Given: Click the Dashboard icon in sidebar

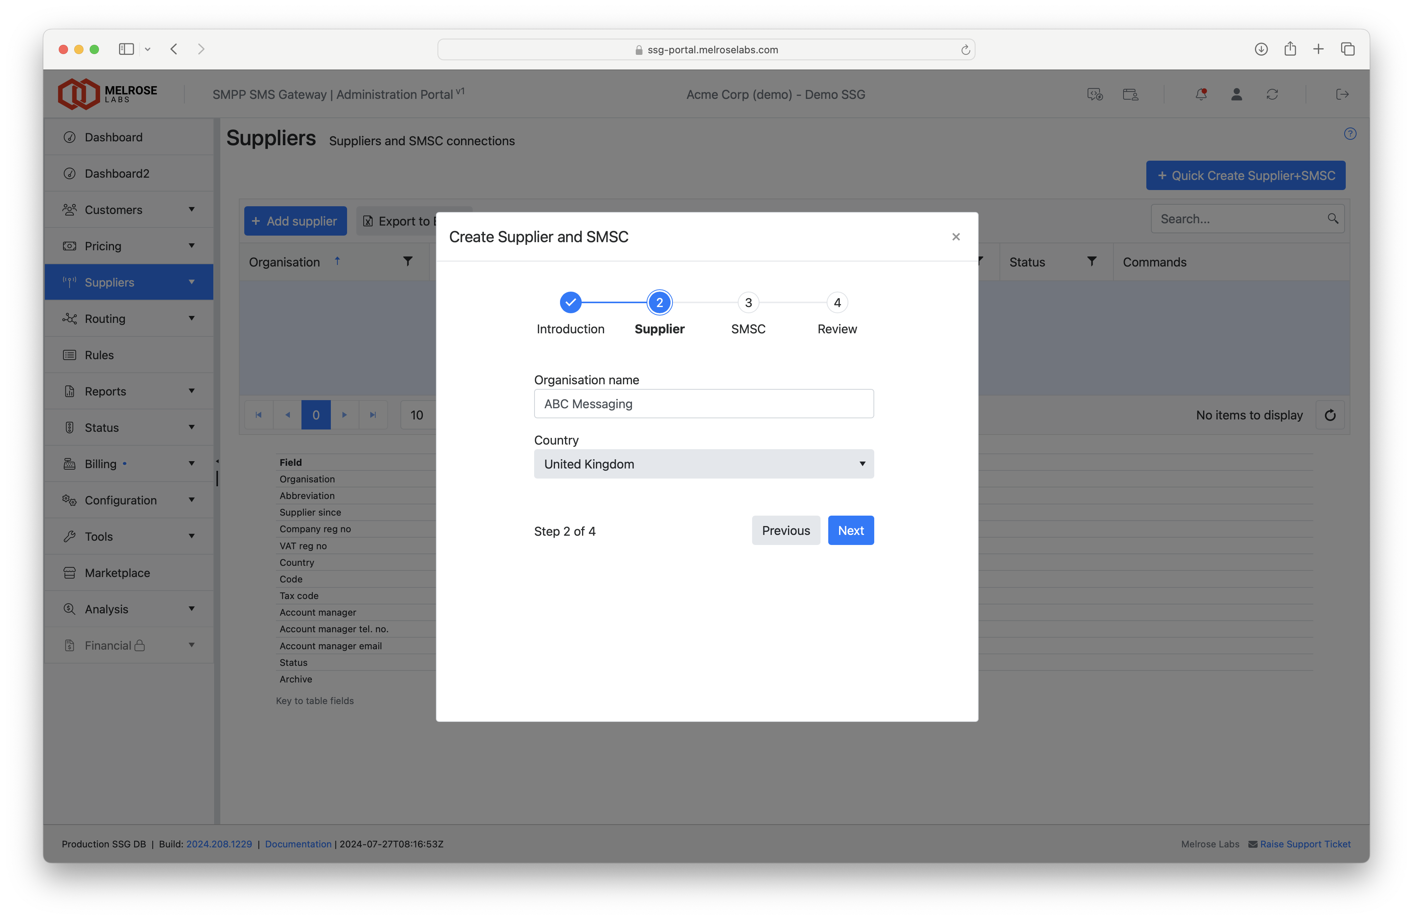Looking at the screenshot, I should pyautogui.click(x=69, y=136).
